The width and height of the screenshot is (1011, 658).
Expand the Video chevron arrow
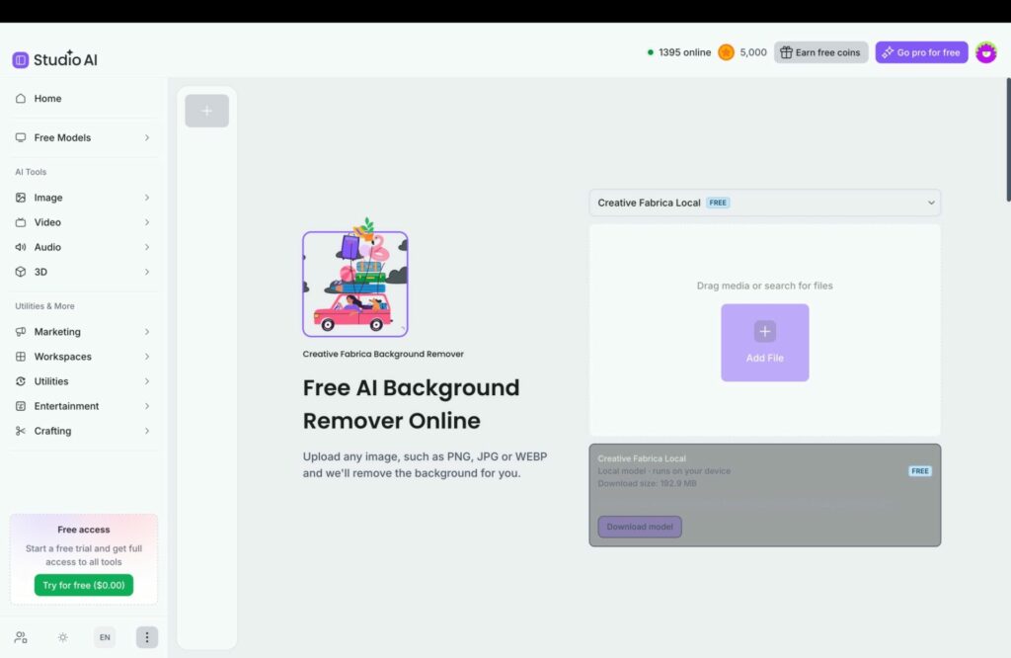tap(147, 222)
